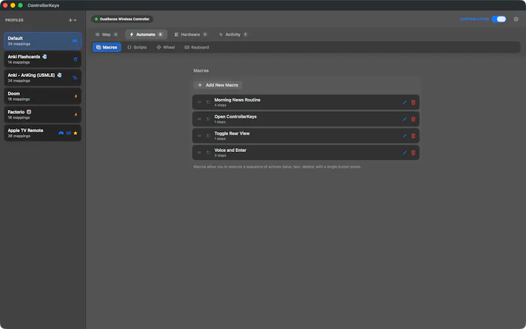Screen dimensions: 526x329
Task: Click drag handle of Voice and Enter
Action: click(x=199, y=153)
